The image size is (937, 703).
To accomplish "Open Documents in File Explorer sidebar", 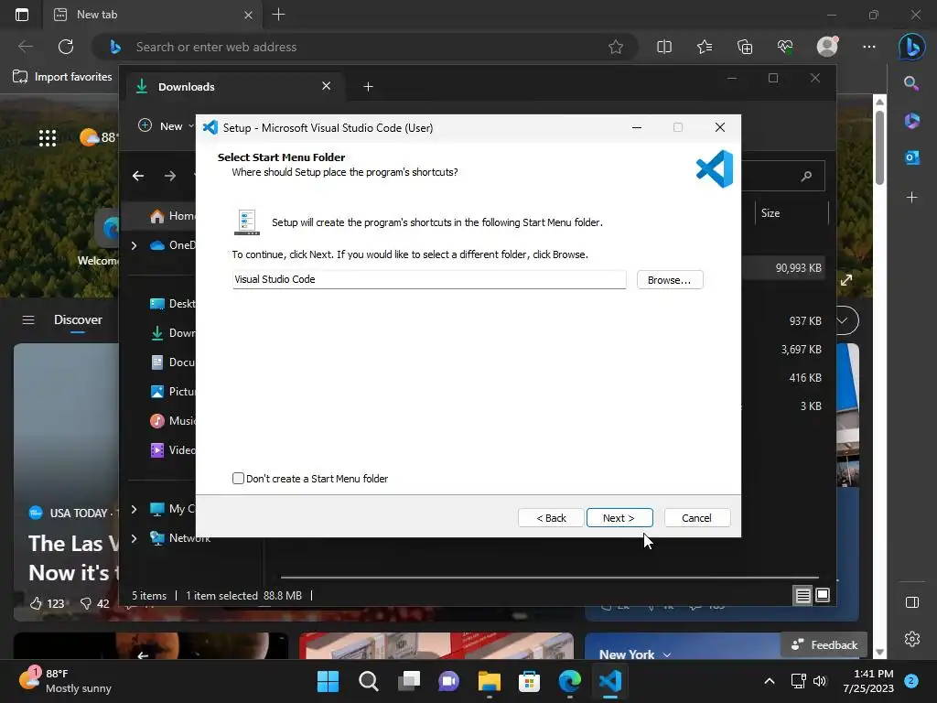I will click(173, 362).
